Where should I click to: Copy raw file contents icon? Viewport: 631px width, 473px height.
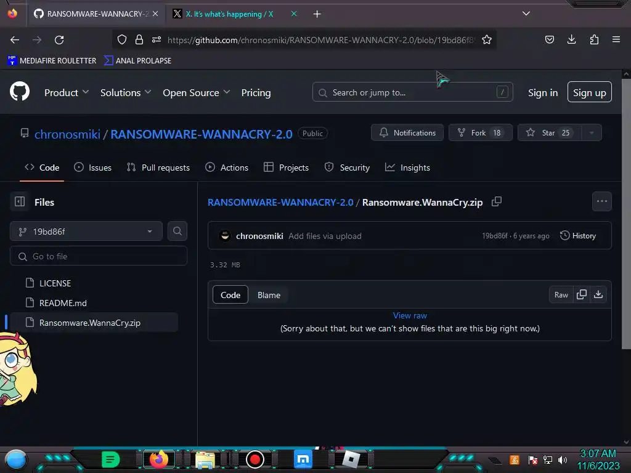(582, 294)
